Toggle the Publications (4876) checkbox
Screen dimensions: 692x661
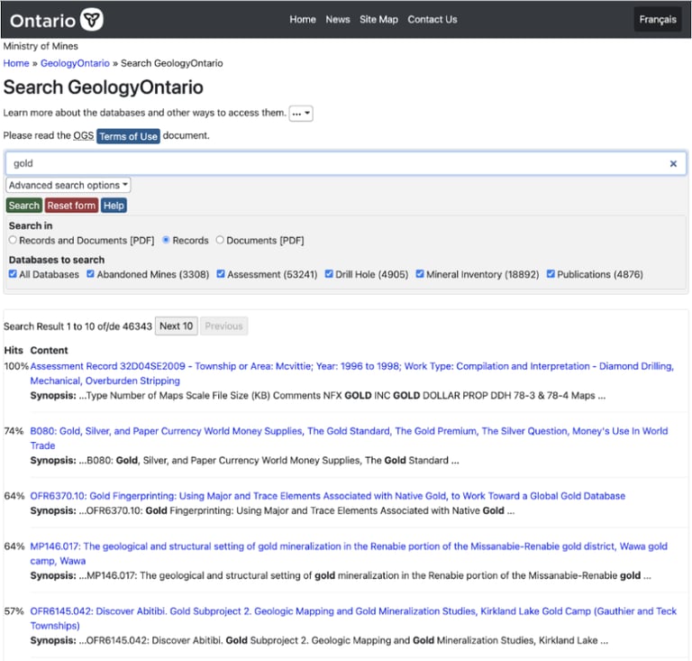click(551, 274)
